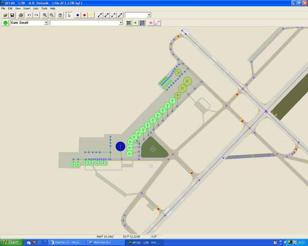The image size is (308, 246).
Task: Choose the dashed-dot link line tool
Action: click(113, 15)
